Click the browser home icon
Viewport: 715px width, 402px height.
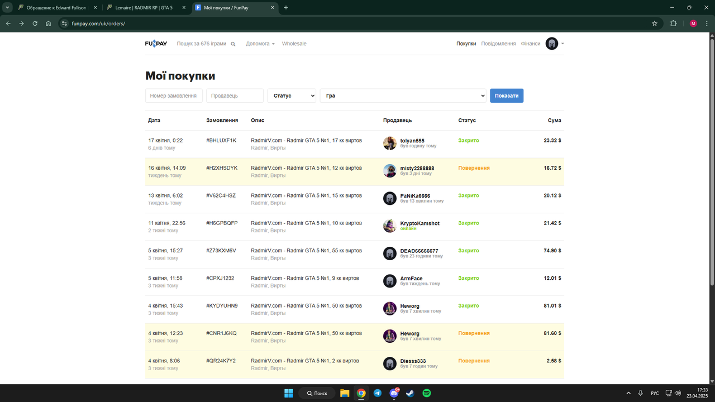pos(49,23)
